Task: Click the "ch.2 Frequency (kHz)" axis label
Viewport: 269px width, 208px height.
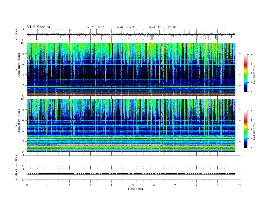Action: (18, 121)
